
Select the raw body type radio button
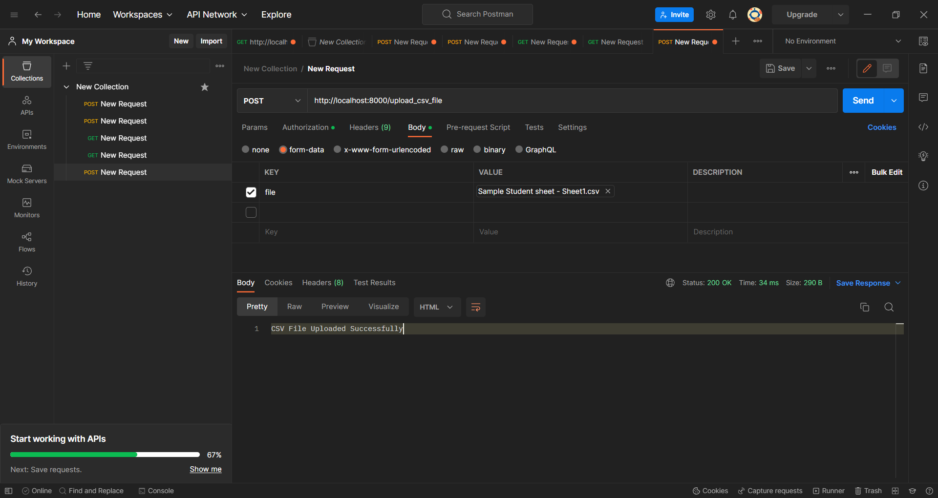[x=444, y=149]
